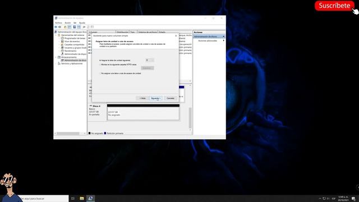Open the notification center icon

point(353,199)
